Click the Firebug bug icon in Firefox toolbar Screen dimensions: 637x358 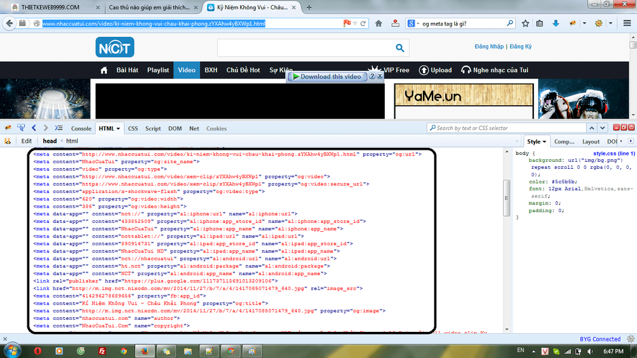tap(573, 24)
